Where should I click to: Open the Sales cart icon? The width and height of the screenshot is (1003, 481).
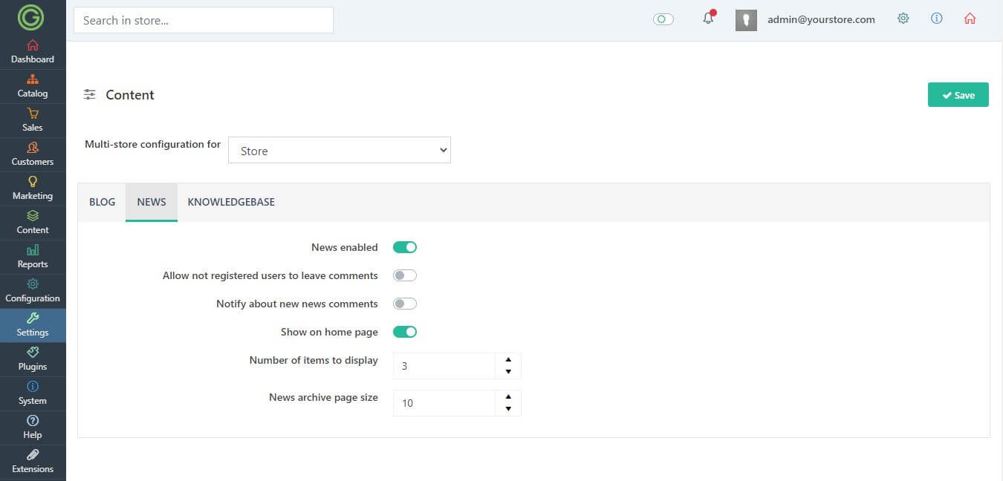[33, 114]
